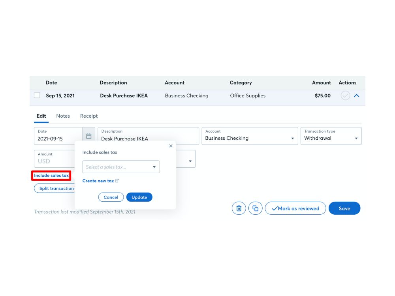Viewport: 395px width, 296px height.
Task: Click Business Checking in the table row
Action: coord(187,96)
